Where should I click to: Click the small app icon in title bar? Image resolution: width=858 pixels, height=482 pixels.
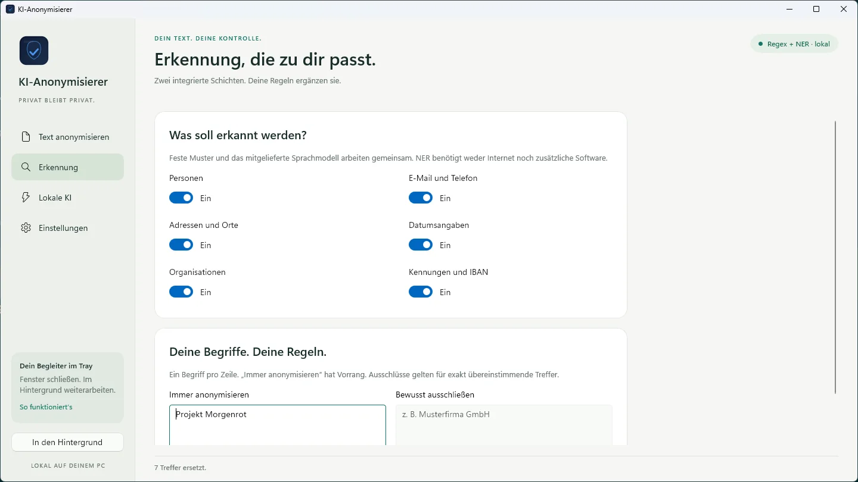[10, 9]
